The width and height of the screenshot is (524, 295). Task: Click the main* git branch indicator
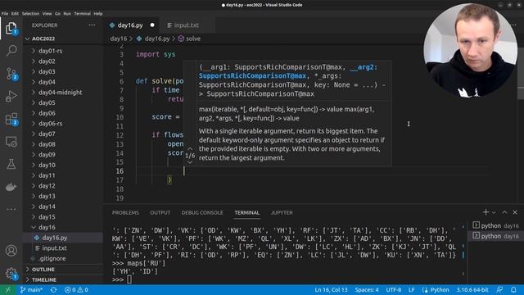[31, 289]
